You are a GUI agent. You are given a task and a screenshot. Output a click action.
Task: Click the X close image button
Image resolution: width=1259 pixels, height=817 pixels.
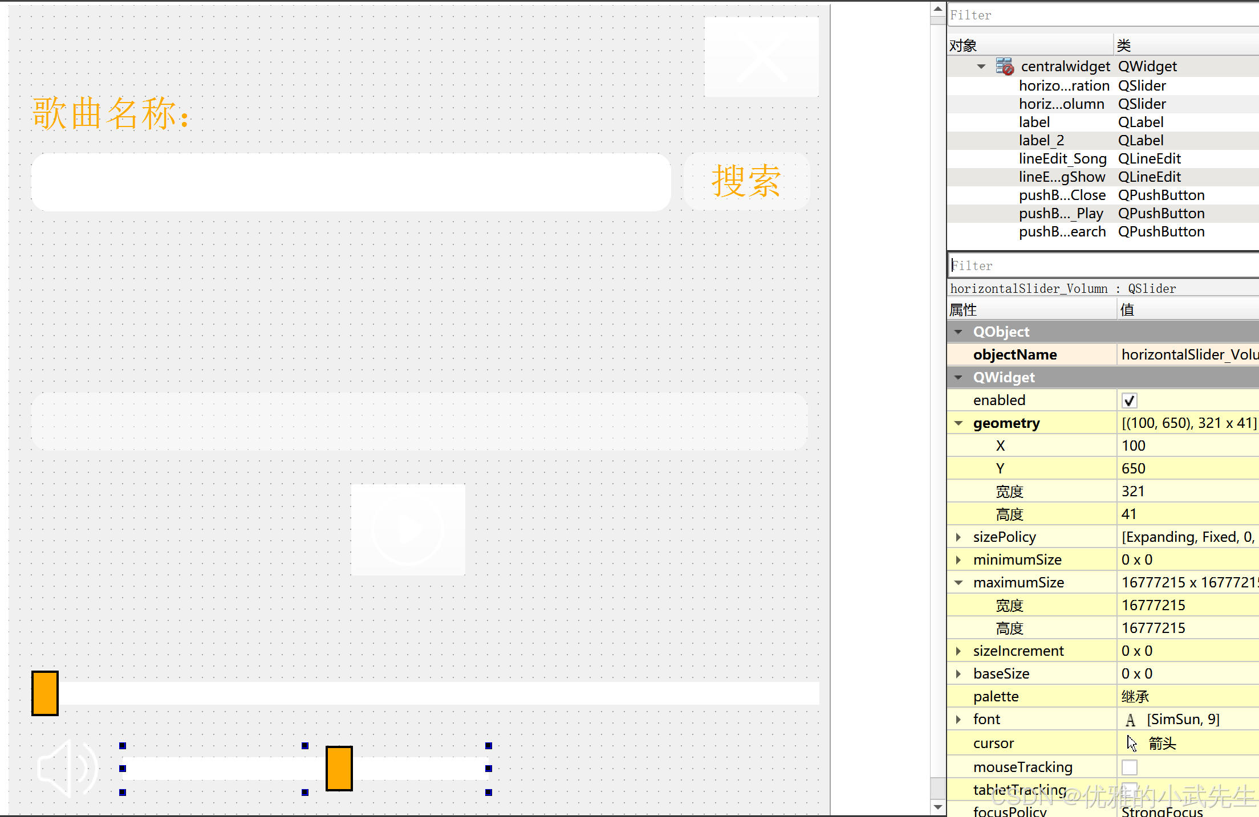[761, 56]
